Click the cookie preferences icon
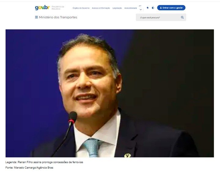Image resolution: width=220 pixels, height=172 pixels. click(x=148, y=8)
